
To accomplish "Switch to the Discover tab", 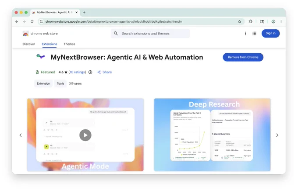I will [28, 44].
